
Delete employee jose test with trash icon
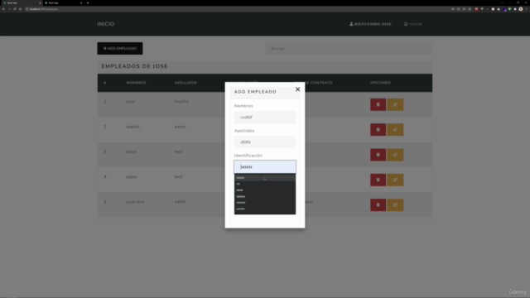coord(378,204)
